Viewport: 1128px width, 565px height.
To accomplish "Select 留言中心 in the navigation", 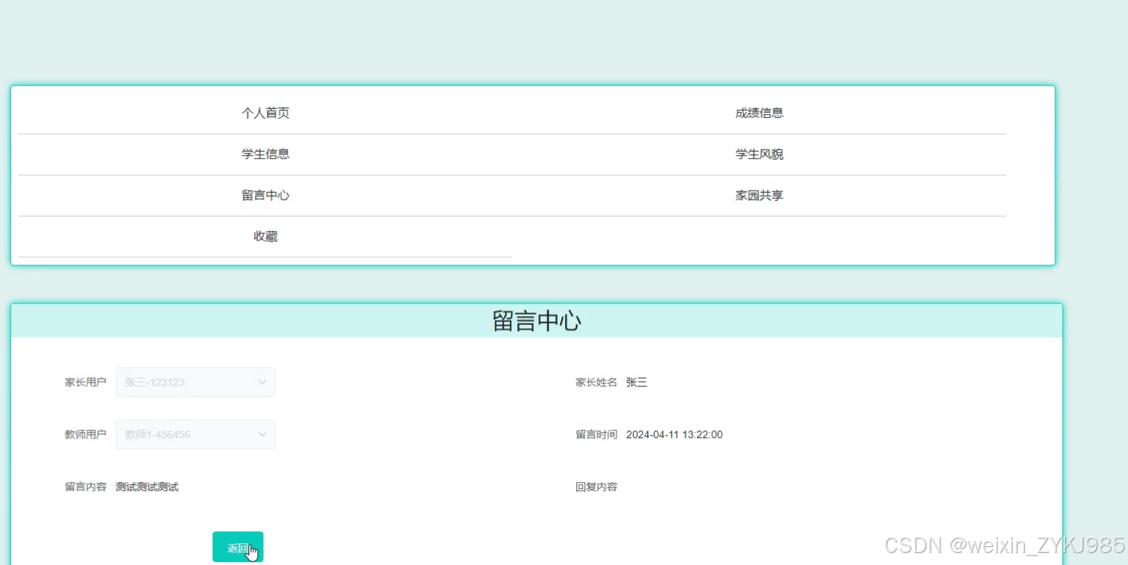I will 265,196.
